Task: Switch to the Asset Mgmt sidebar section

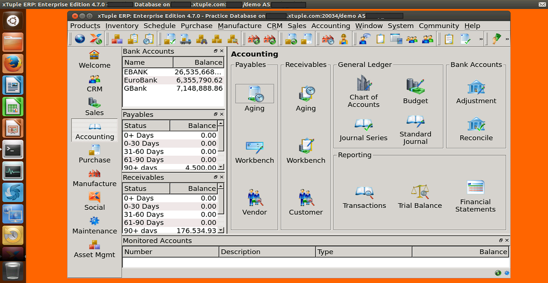Action: point(95,249)
